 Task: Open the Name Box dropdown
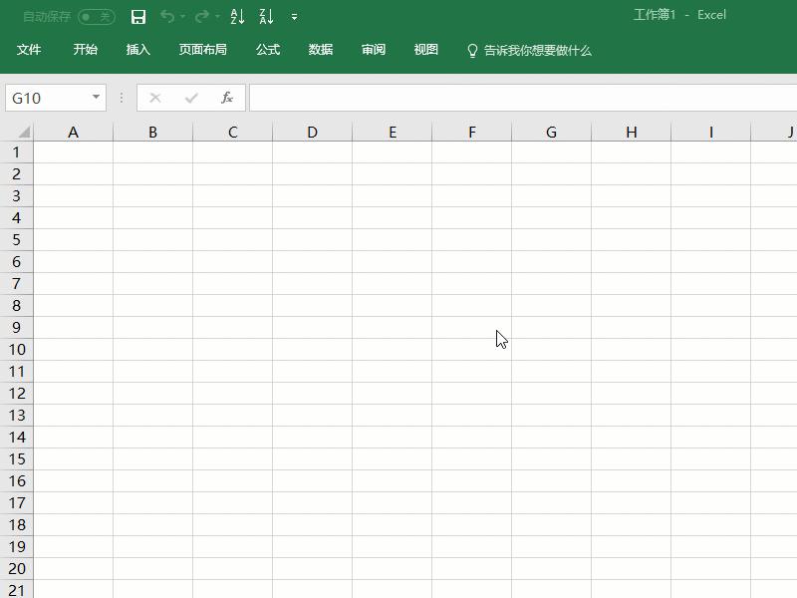[96, 98]
